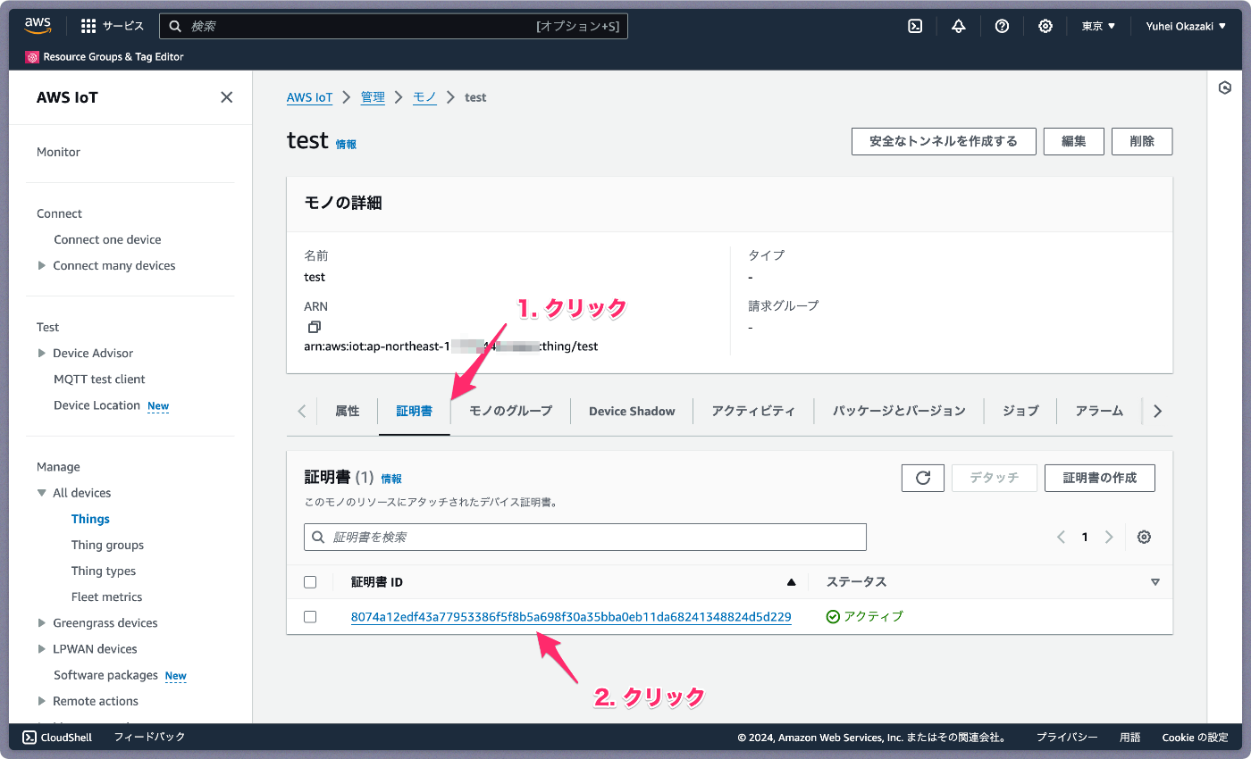Close the AWS IoT side navigation
The image size is (1251, 759).
[x=227, y=97]
